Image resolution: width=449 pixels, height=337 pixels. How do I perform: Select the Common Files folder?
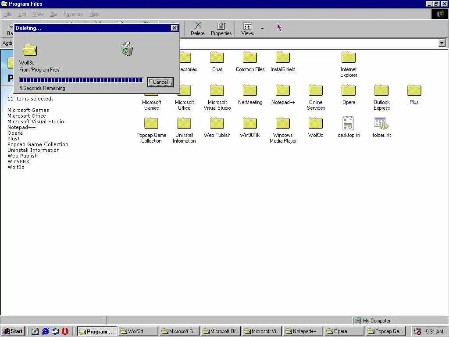(250, 61)
